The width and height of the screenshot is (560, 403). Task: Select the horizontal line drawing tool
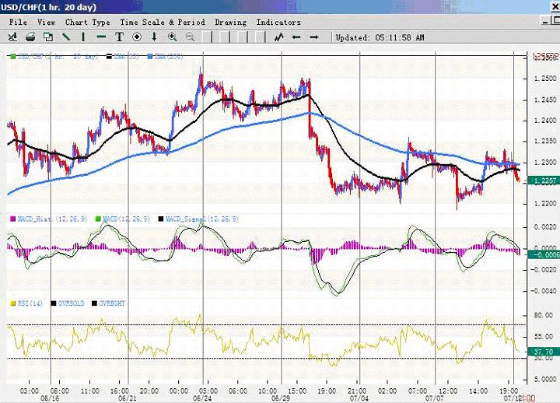click(102, 37)
